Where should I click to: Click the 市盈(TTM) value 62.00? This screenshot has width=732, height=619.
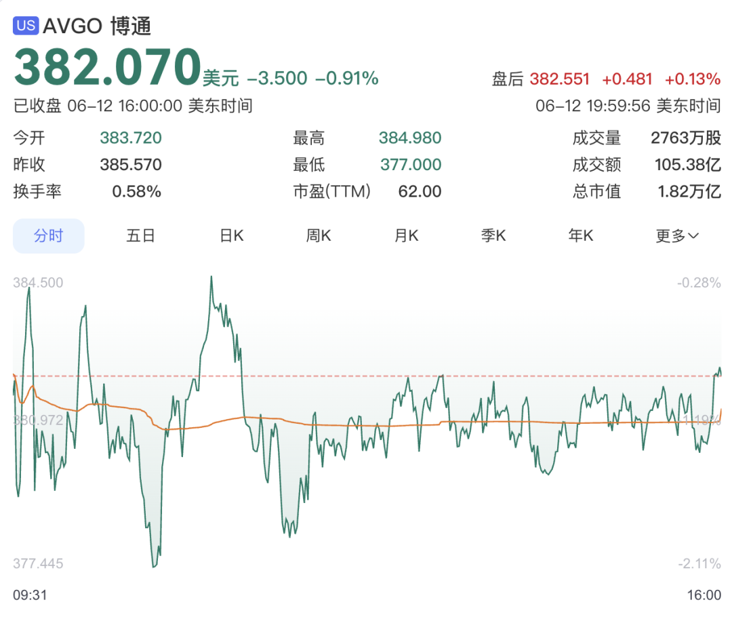[420, 191]
